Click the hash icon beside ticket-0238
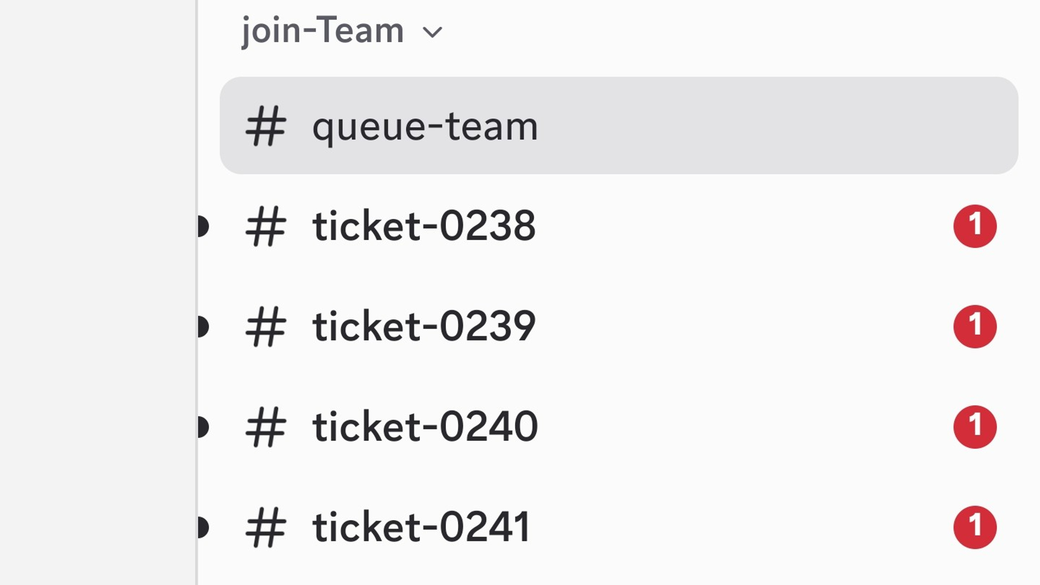 point(266,226)
